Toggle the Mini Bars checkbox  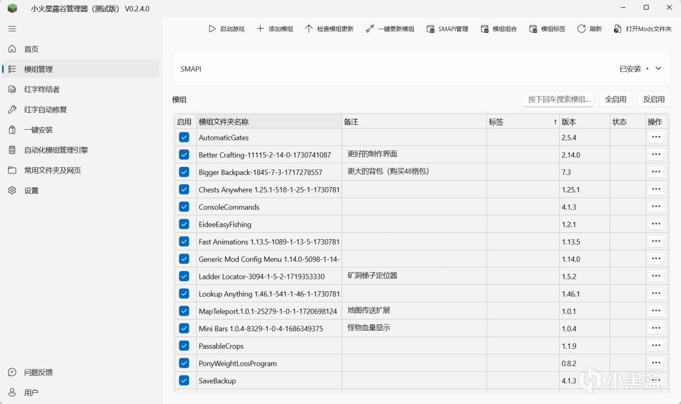pyautogui.click(x=184, y=328)
